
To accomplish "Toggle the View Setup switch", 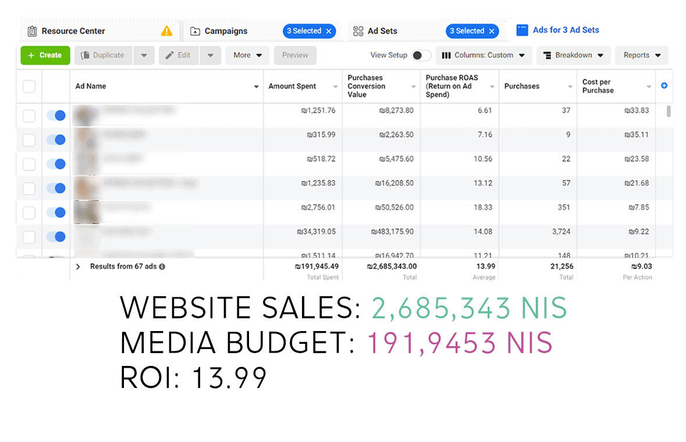I will (421, 55).
